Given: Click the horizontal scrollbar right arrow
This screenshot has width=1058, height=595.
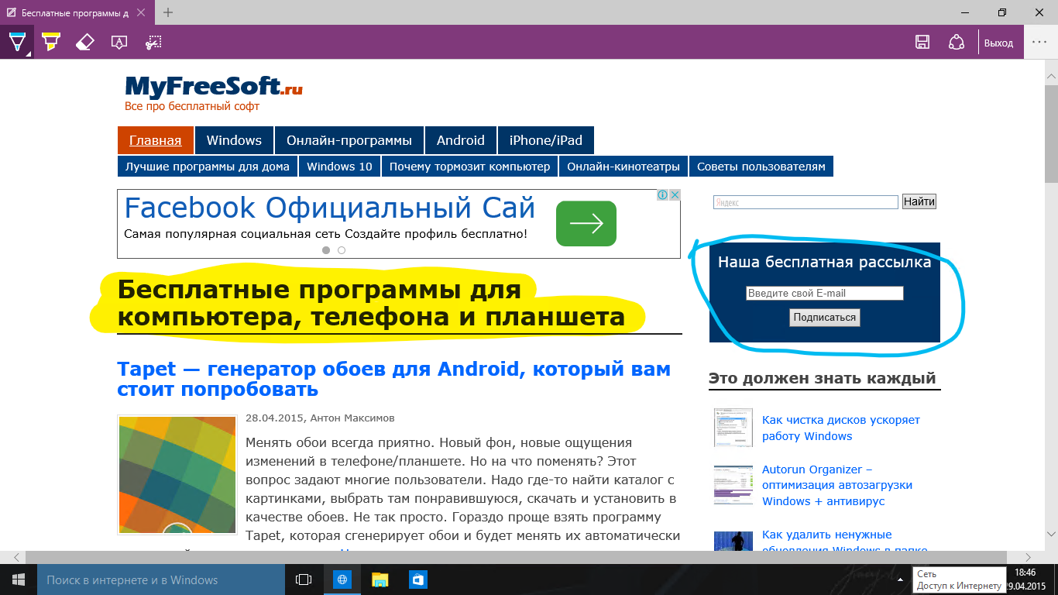Looking at the screenshot, I should pyautogui.click(x=1027, y=557).
